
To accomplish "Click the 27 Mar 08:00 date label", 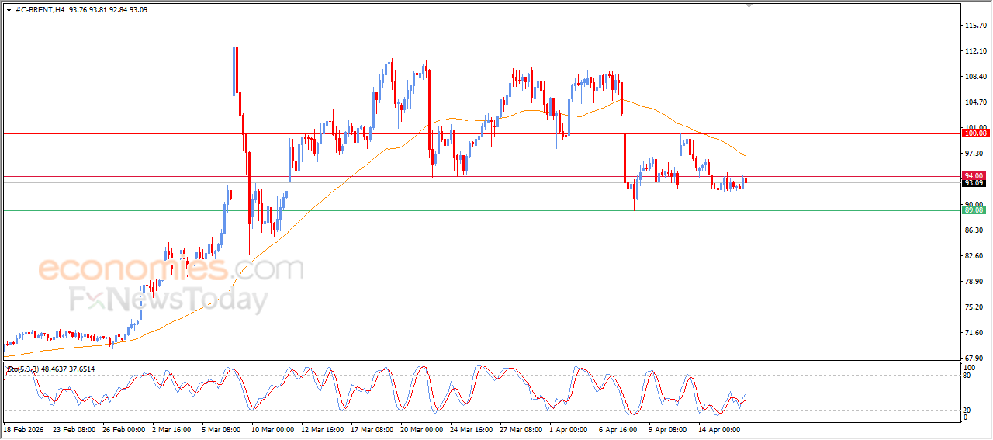I will click(522, 429).
